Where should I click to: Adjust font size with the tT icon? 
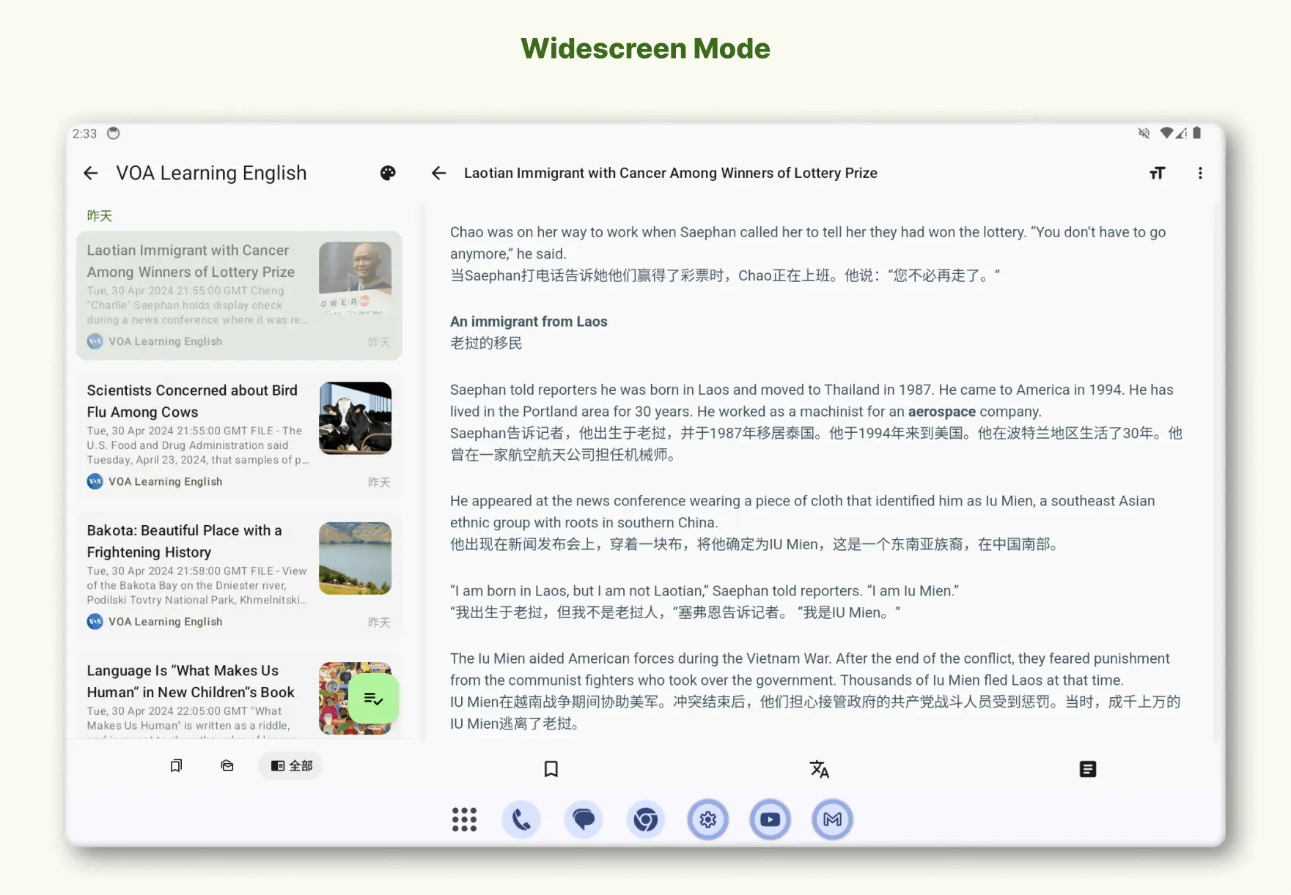[x=1157, y=173]
